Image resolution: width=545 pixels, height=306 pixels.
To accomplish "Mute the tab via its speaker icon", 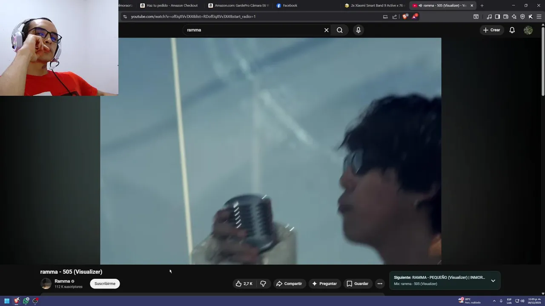I will click(420, 6).
